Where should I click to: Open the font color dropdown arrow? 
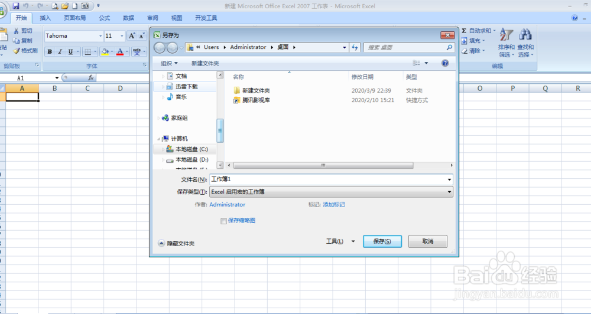click(127, 51)
